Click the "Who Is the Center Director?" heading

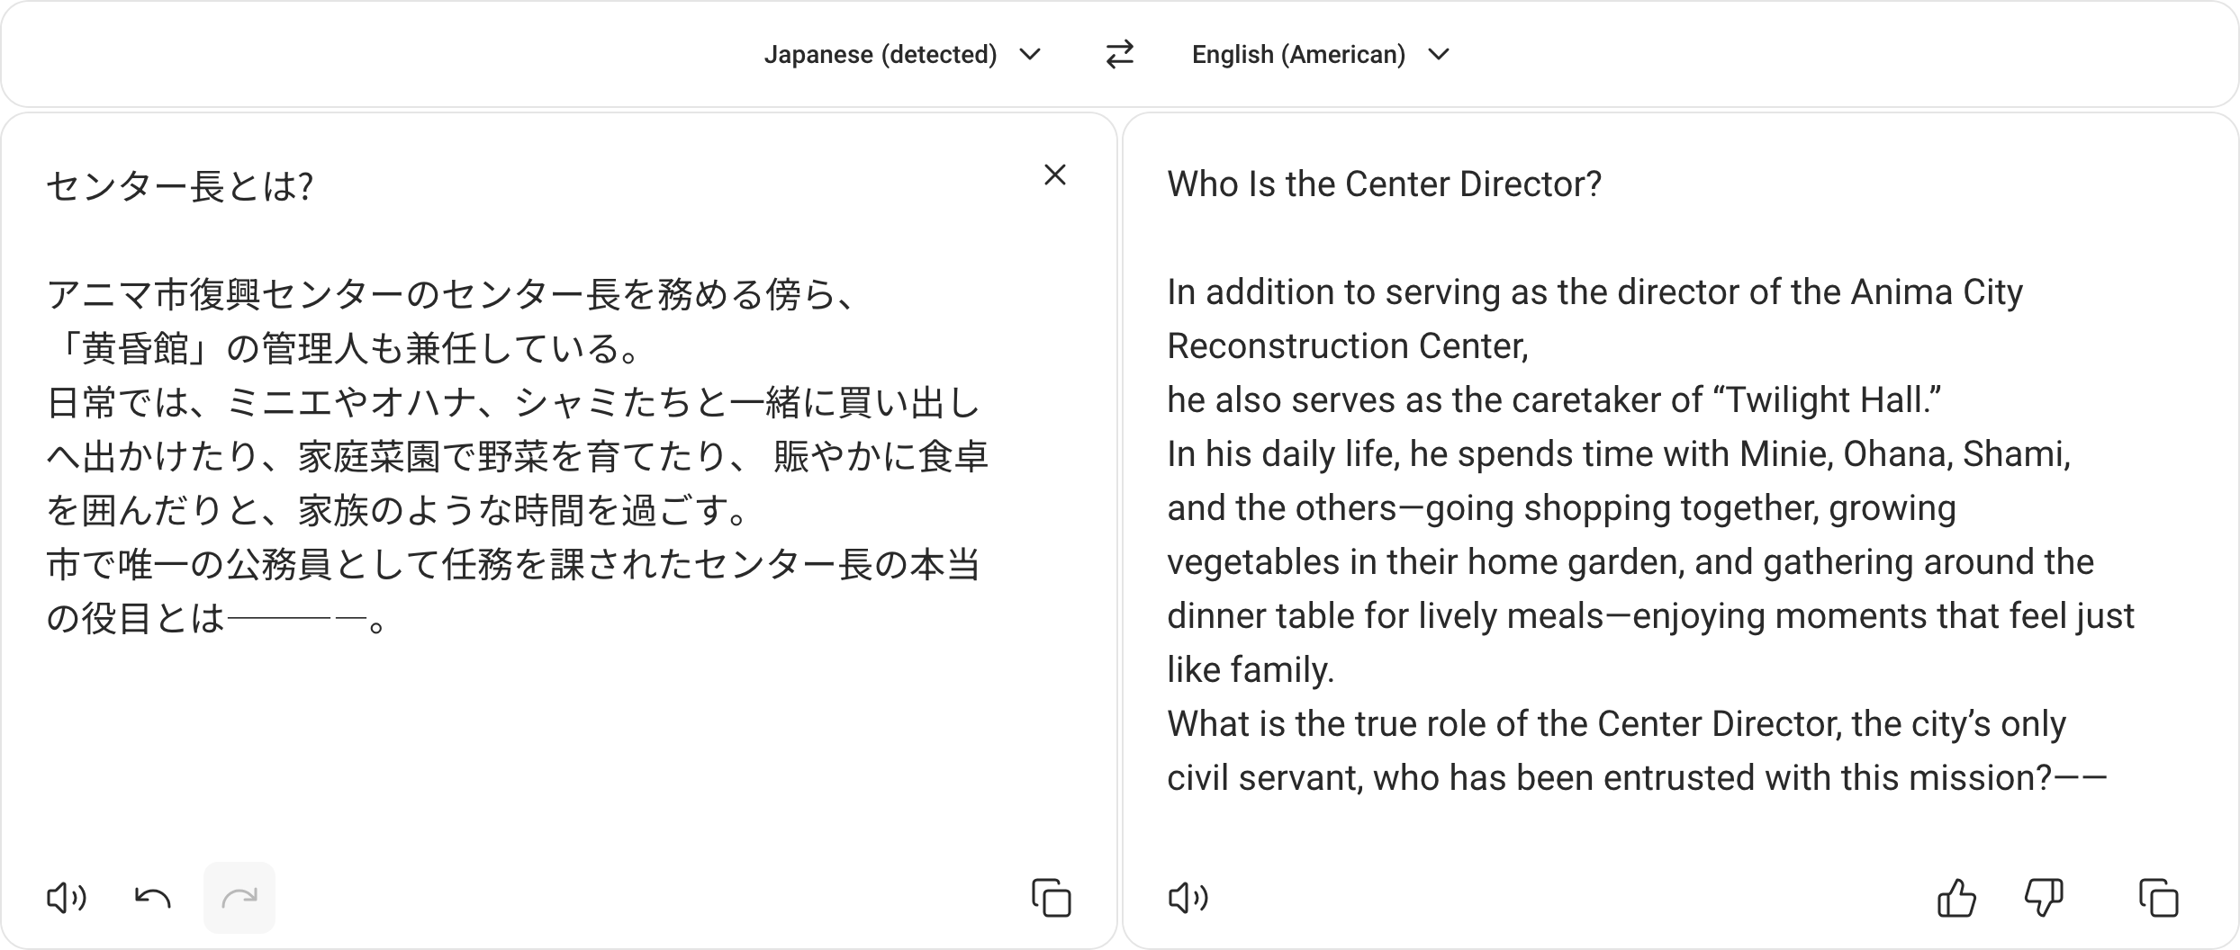pos(1385,184)
